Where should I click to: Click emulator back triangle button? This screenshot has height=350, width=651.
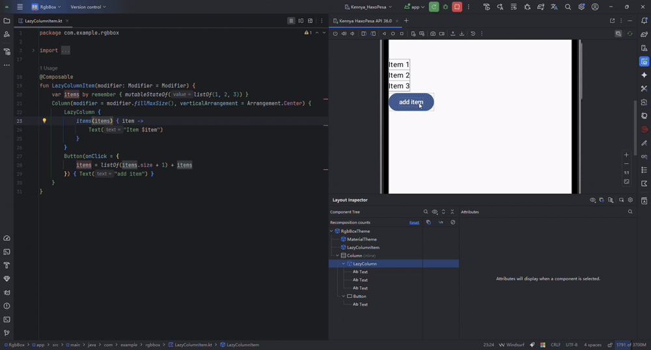pos(384,34)
